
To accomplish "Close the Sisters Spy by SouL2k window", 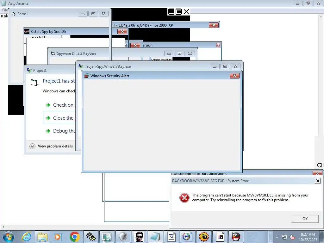I will [x=122, y=31].
